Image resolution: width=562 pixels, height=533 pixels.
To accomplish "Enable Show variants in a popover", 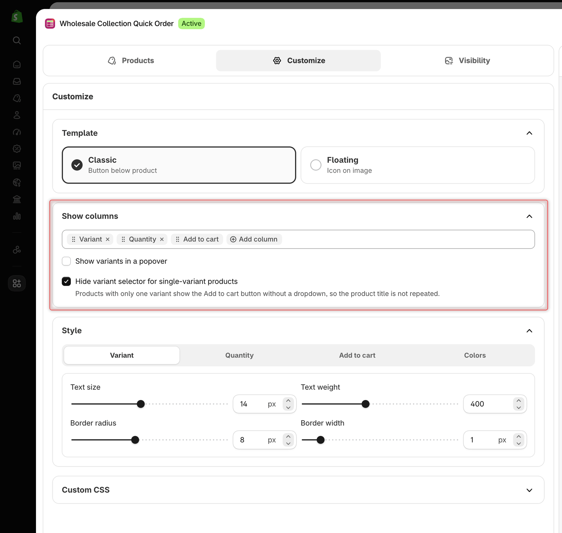I will tap(66, 261).
